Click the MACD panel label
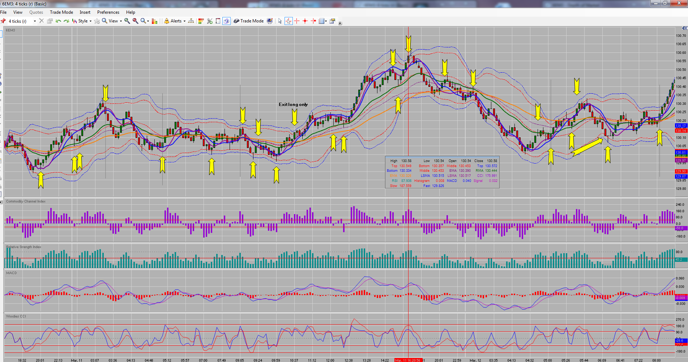 click(11, 273)
